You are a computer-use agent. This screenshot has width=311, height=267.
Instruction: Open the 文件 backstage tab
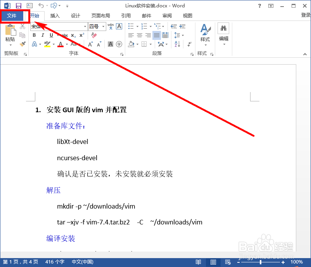click(12, 15)
